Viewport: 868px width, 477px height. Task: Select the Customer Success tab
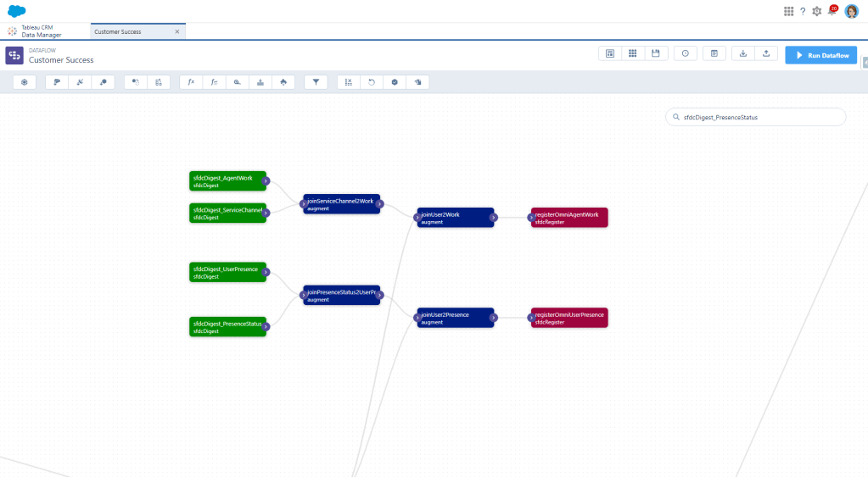point(127,31)
